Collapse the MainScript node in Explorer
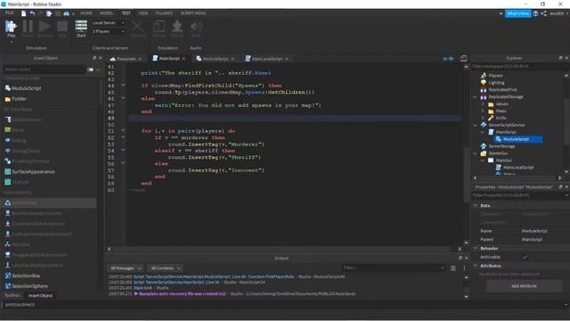 pyautogui.click(x=483, y=132)
